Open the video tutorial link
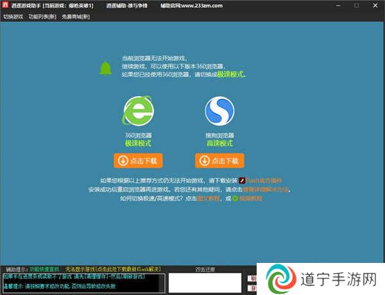385x295 pixels. (250, 198)
